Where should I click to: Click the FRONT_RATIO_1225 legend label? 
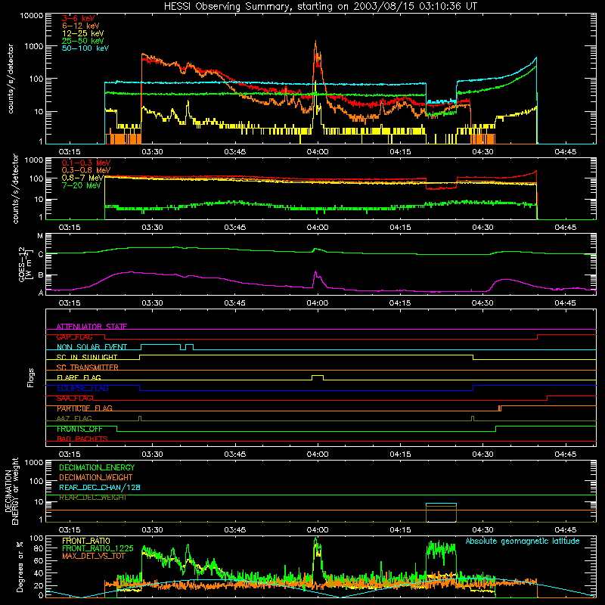tap(98, 548)
